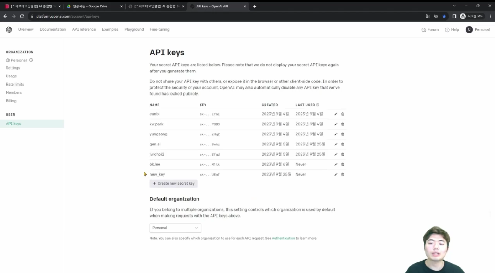This screenshot has height=273, width=495.
Task: Click the info icon beside Personal organization
Action: point(31,60)
